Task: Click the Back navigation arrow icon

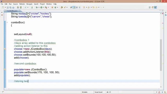Action: [x=97, y=7]
